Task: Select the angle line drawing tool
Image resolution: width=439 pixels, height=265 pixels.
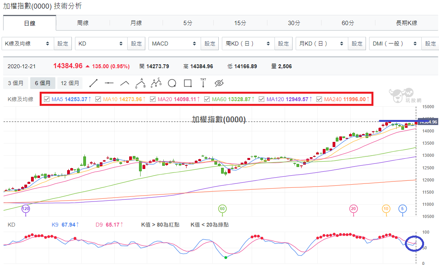Action: pyautogui.click(x=124, y=83)
